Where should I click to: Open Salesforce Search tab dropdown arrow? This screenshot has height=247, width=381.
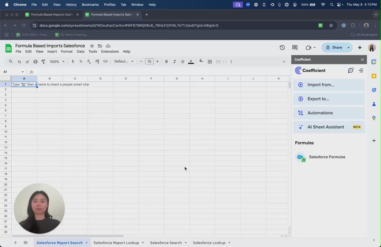(186, 243)
